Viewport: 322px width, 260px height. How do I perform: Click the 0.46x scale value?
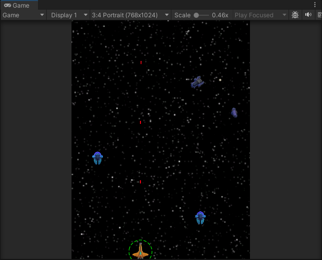(220, 15)
